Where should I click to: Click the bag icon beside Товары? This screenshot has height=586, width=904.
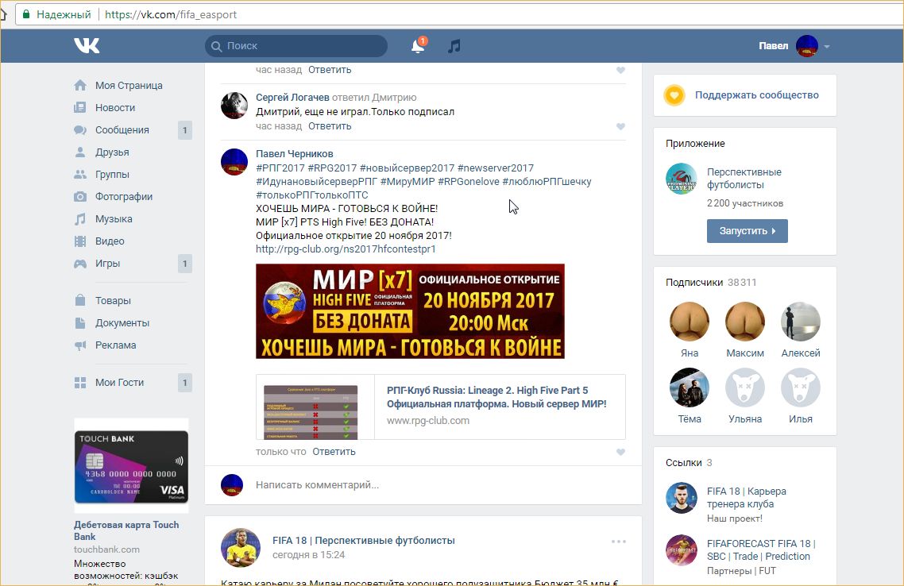pyautogui.click(x=80, y=300)
